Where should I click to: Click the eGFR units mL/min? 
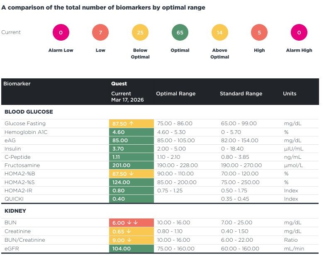(x=294, y=249)
